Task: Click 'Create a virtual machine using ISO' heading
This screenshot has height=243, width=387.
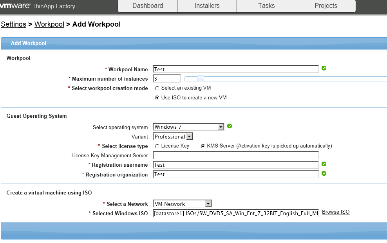Action: [x=49, y=193]
